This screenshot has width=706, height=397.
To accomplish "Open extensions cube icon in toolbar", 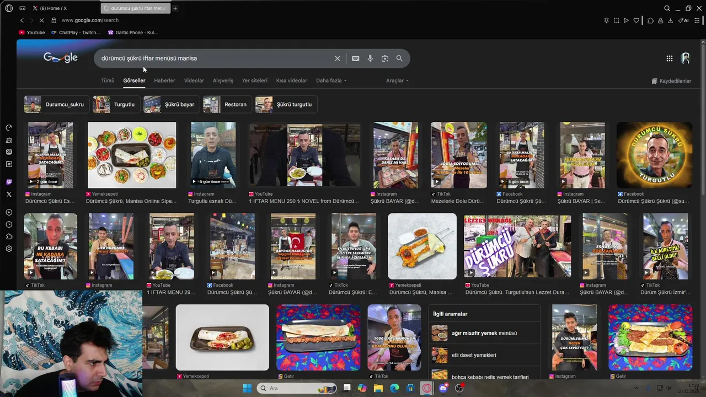I will tap(650, 20).
